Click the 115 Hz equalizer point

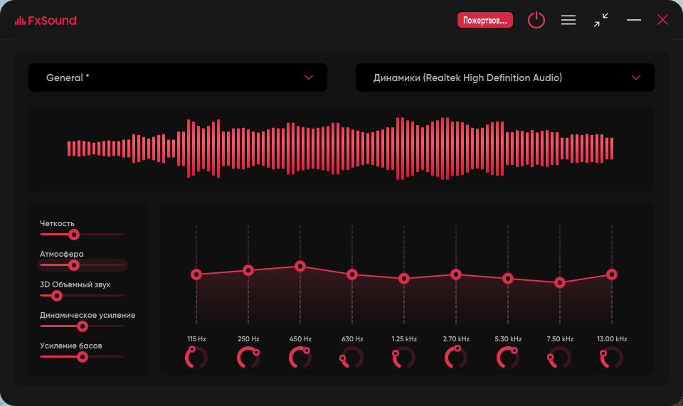click(196, 274)
